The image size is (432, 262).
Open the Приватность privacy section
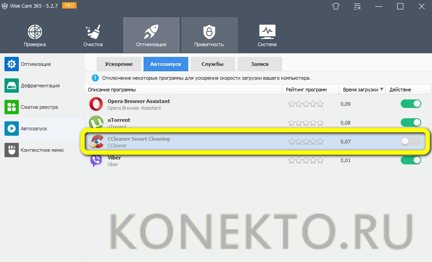tap(209, 35)
